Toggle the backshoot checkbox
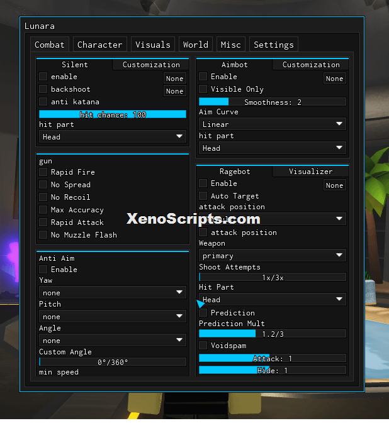 43,89
